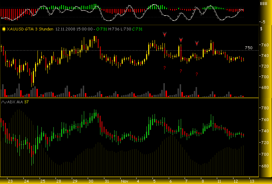Viewport: 272px width, 184px height.
Task: Select date 7 on the time axis
Action: coord(186,181)
